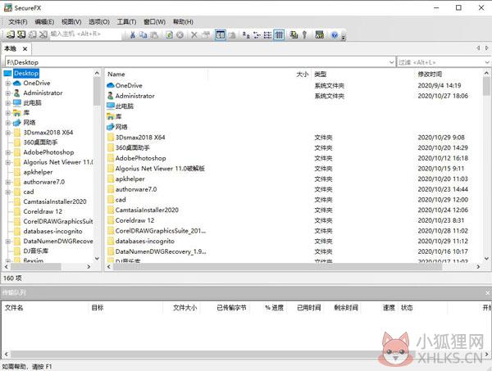Screen dimensions: 492x371
Task: Click the SecureCRT launch icon
Action: pyautogui.click(x=320, y=34)
